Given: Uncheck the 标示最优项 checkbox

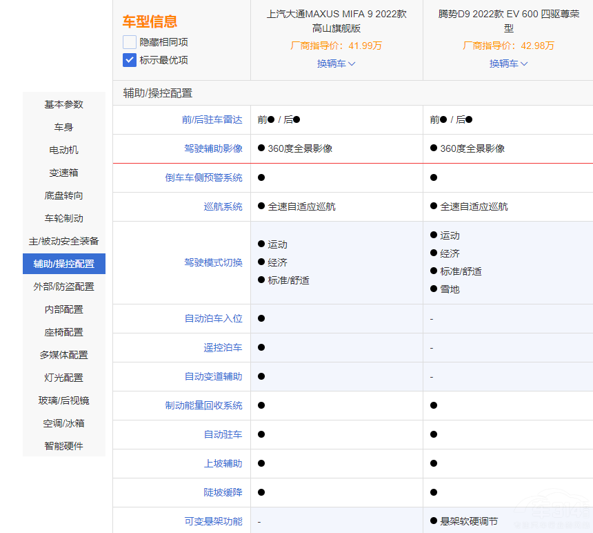Looking at the screenshot, I should coord(130,60).
